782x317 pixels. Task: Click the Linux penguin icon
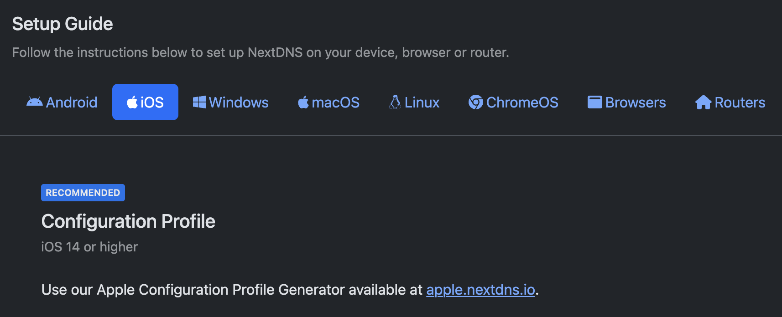pyautogui.click(x=394, y=101)
